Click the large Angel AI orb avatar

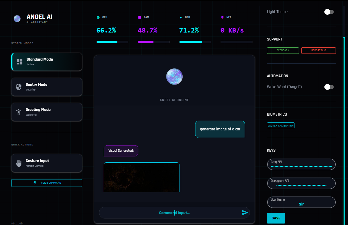[x=174, y=77]
